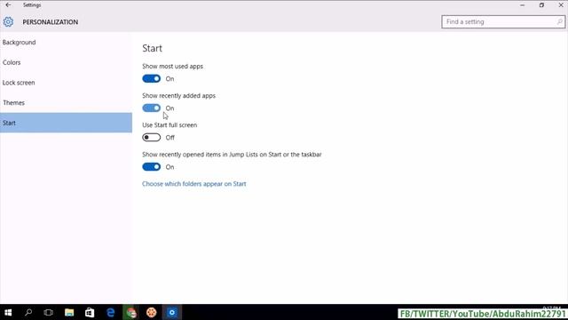Select Lock screen in sidebar
The image size is (568, 320).
point(66,83)
